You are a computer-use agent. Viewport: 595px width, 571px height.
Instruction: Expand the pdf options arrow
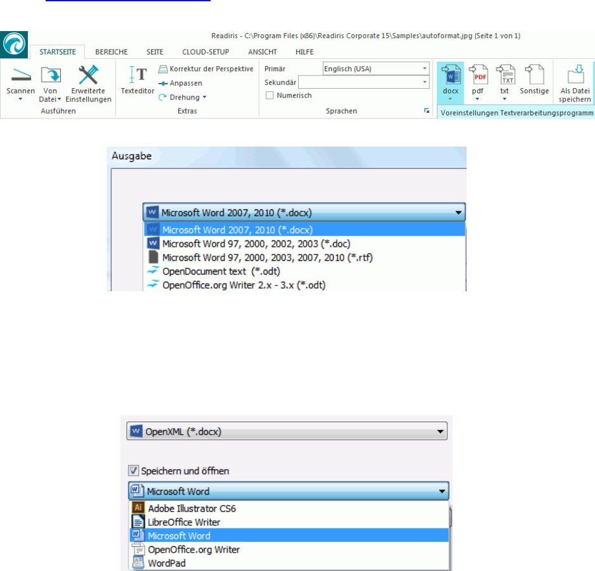click(478, 99)
